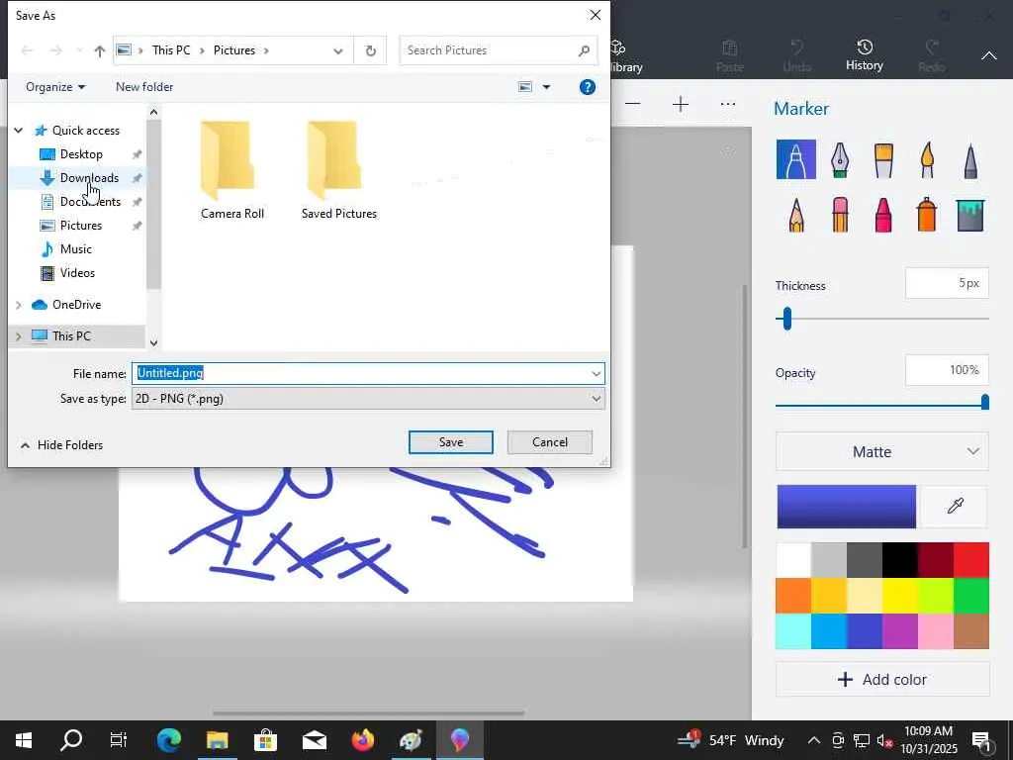
Task: Click the Save button
Action: coord(451,442)
